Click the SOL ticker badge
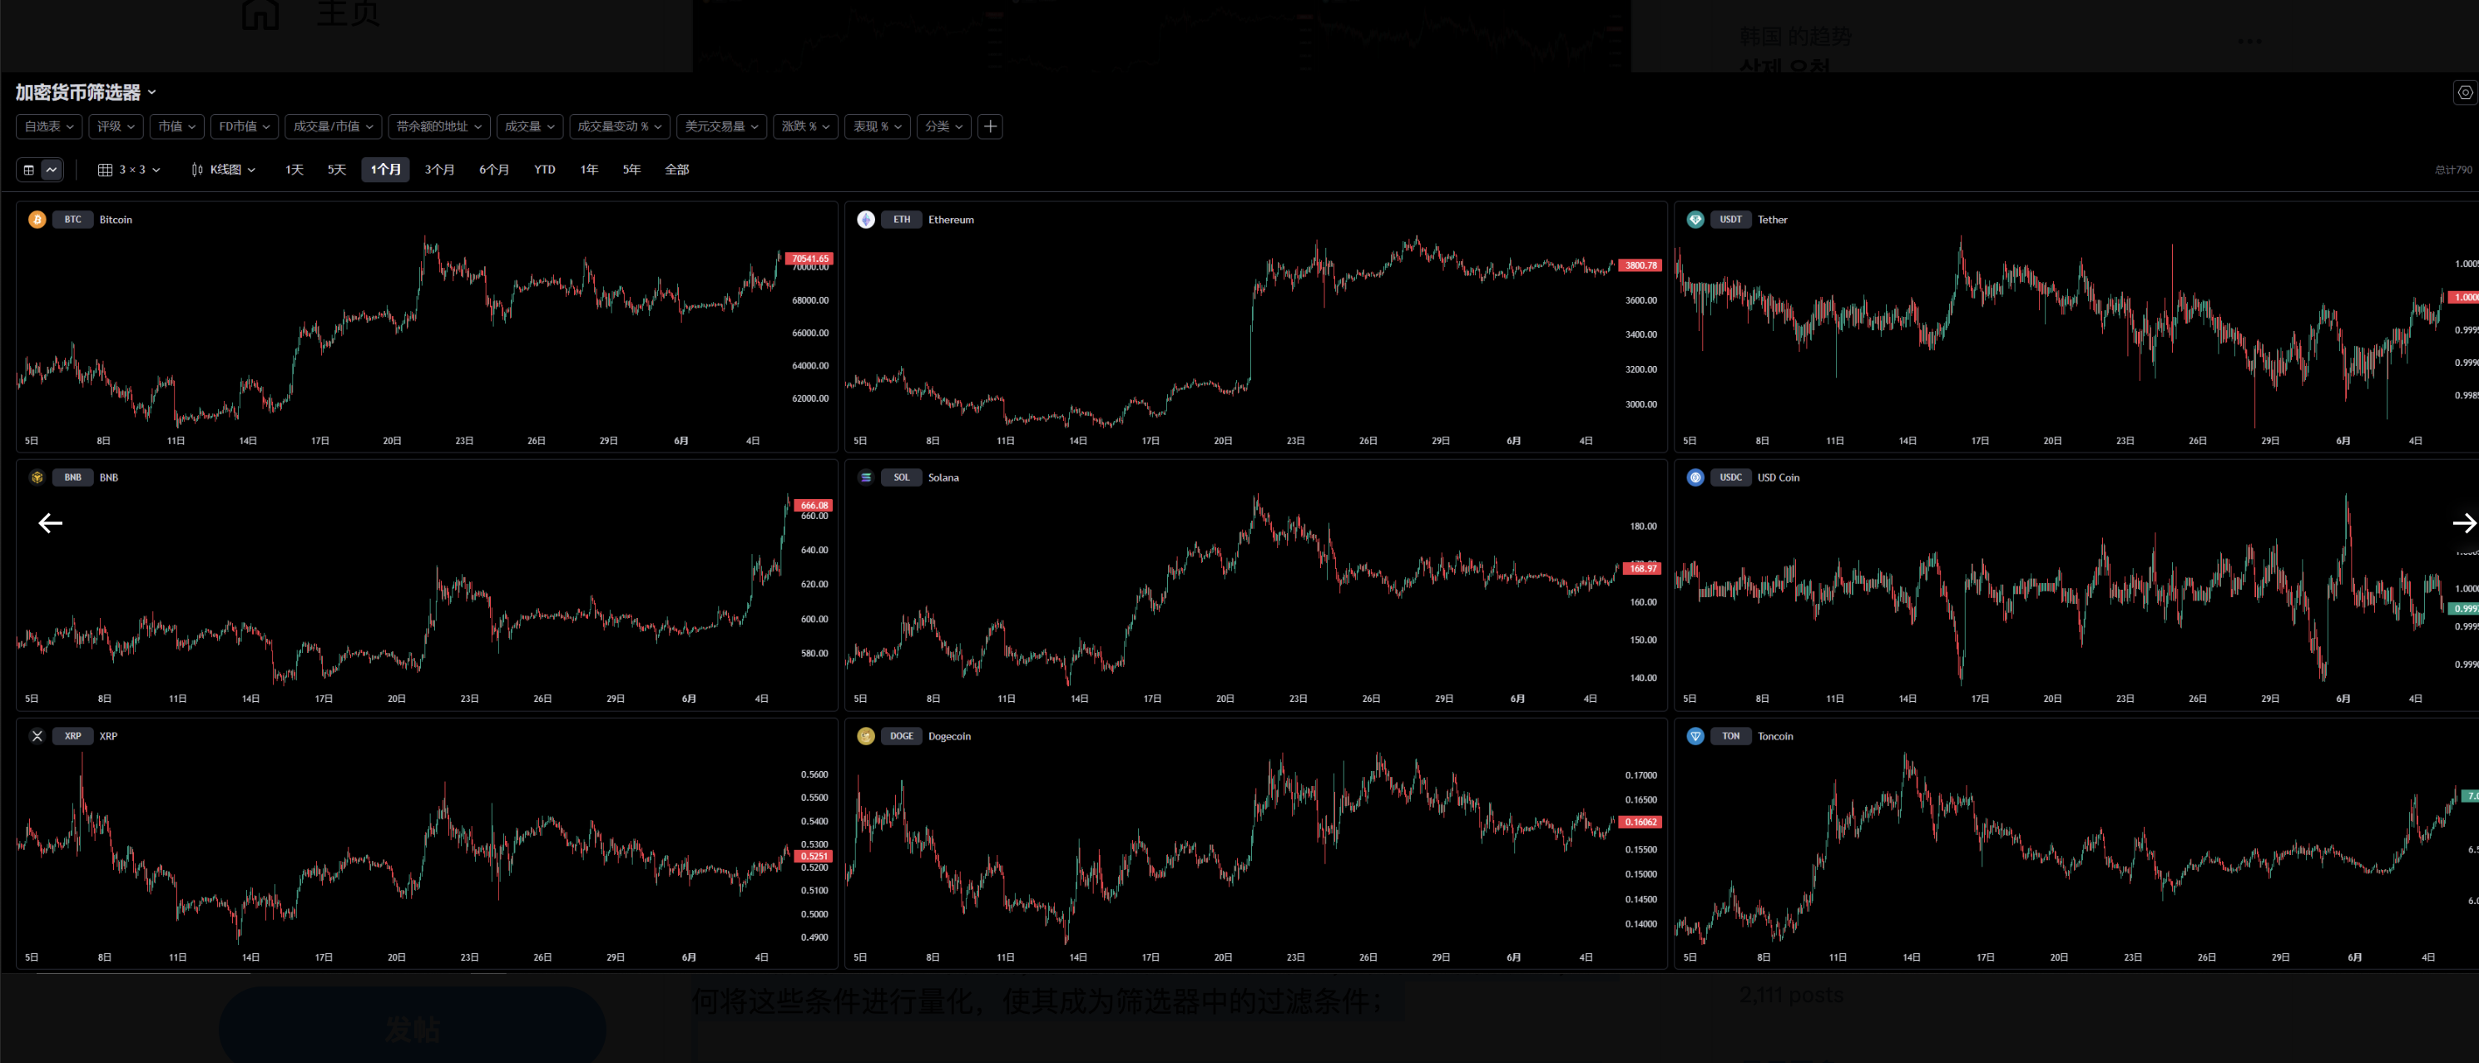This screenshot has width=2479, height=1063. 902,477
